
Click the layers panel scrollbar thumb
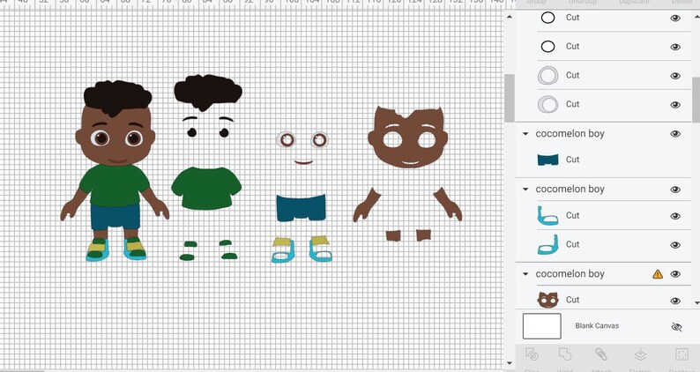click(696, 100)
